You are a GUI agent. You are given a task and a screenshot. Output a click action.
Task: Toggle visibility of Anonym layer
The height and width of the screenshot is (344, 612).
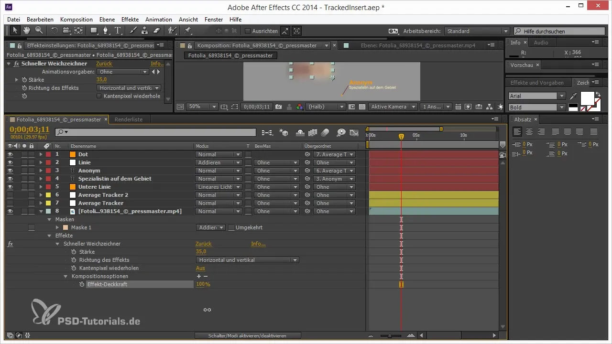10,171
